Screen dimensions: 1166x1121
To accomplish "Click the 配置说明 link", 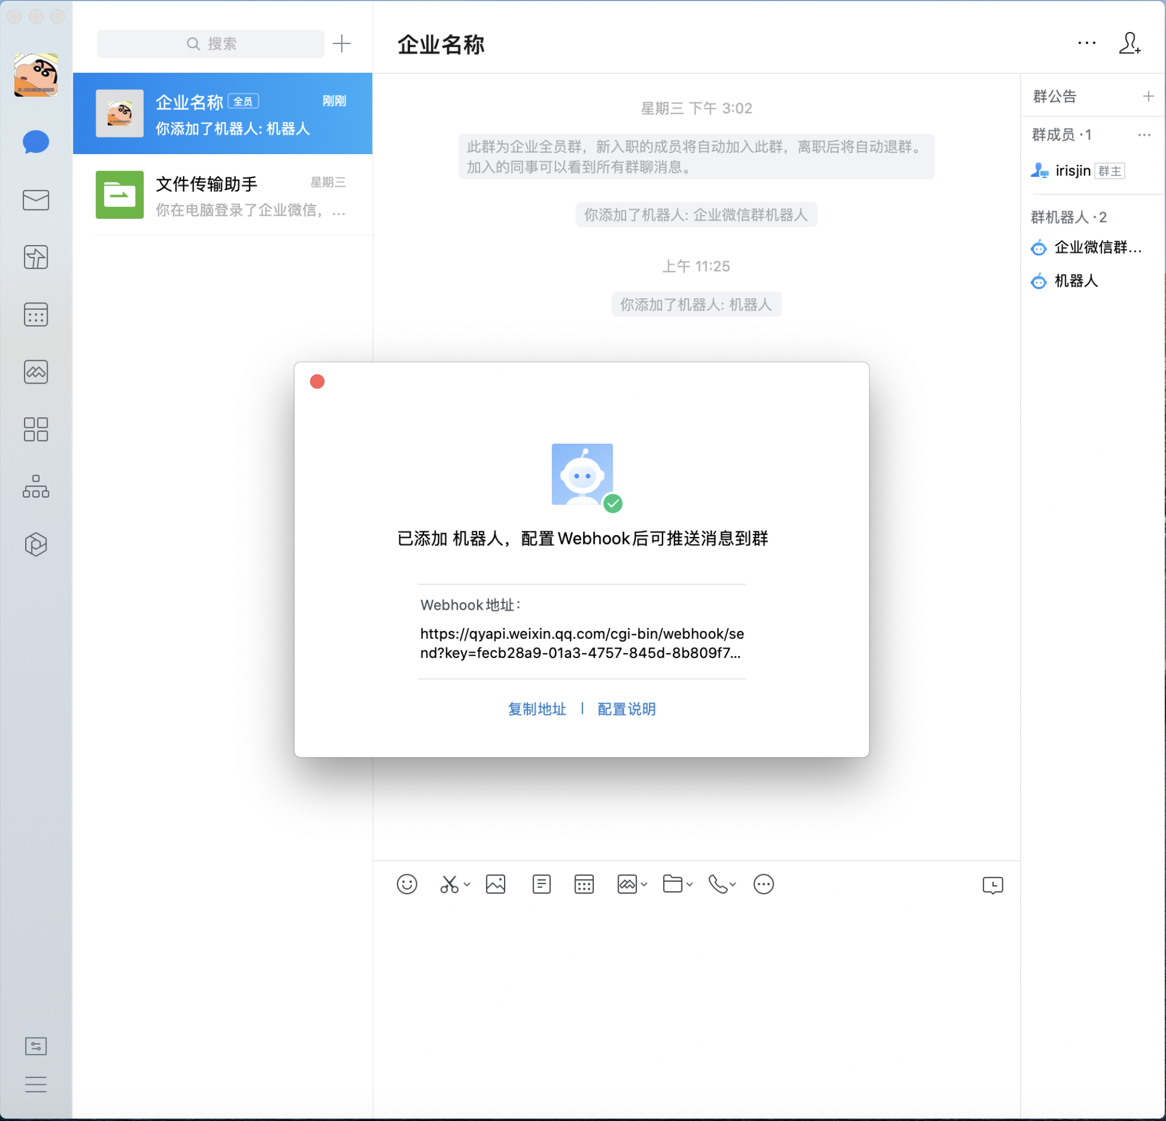I will pyautogui.click(x=627, y=709).
